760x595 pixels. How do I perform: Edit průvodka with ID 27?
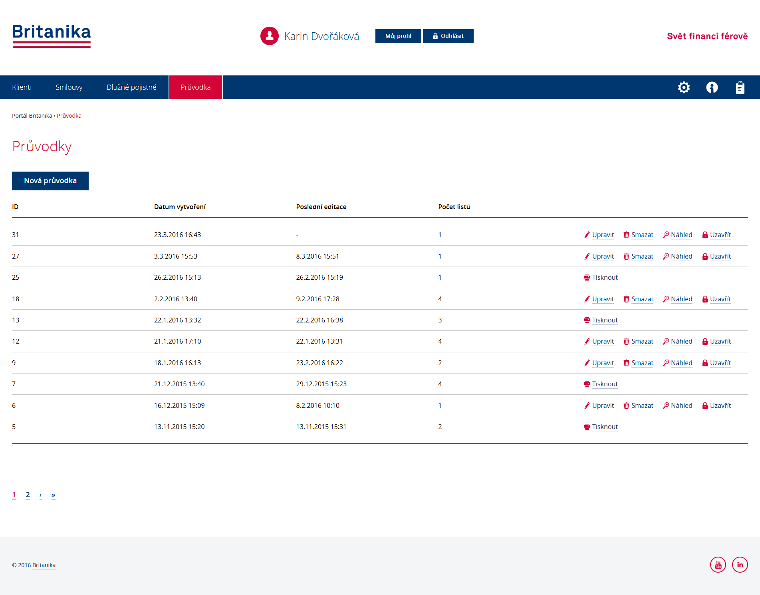coord(599,257)
